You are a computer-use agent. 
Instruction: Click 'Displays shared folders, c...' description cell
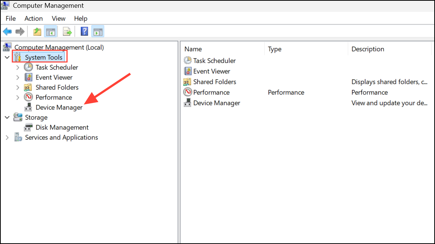tap(389, 82)
